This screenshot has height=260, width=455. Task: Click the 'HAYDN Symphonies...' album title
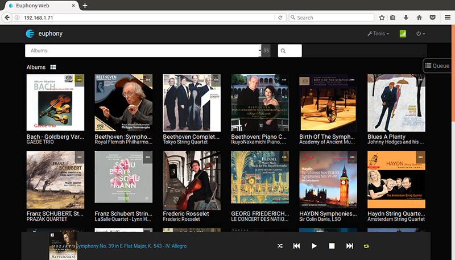pos(328,213)
